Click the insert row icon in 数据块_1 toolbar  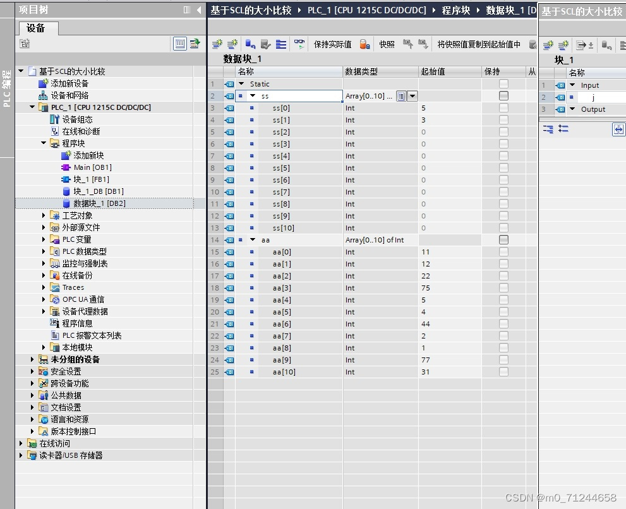217,44
